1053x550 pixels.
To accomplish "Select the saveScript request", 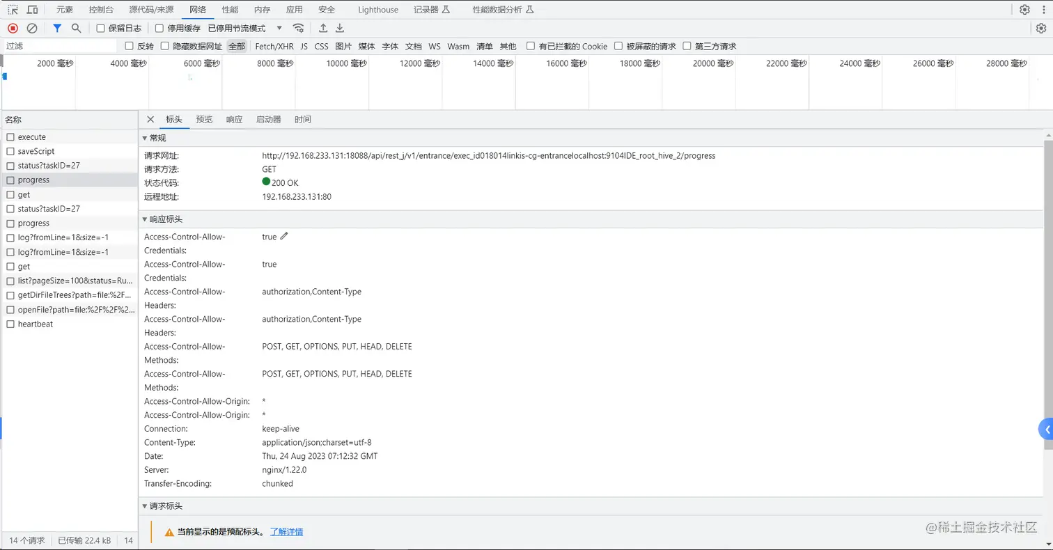I will coord(69,151).
